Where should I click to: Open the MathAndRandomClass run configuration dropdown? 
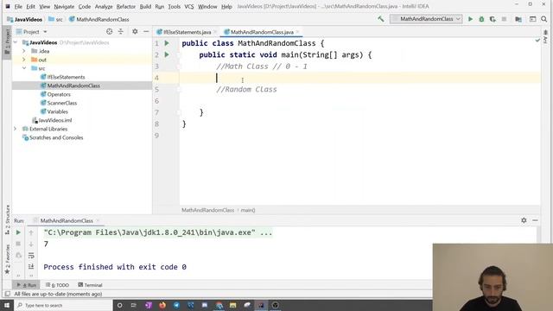point(426,19)
